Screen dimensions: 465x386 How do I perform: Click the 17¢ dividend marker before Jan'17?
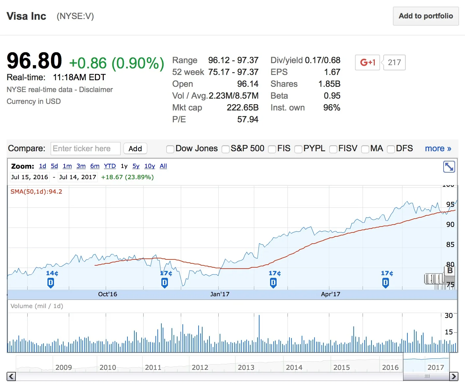tap(165, 283)
